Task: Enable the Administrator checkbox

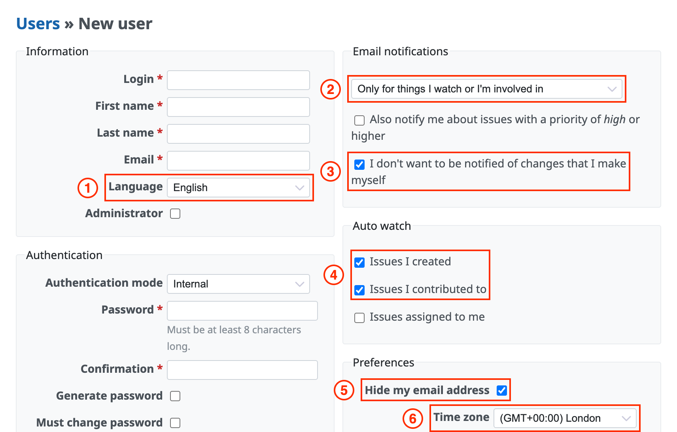Action: [175, 214]
